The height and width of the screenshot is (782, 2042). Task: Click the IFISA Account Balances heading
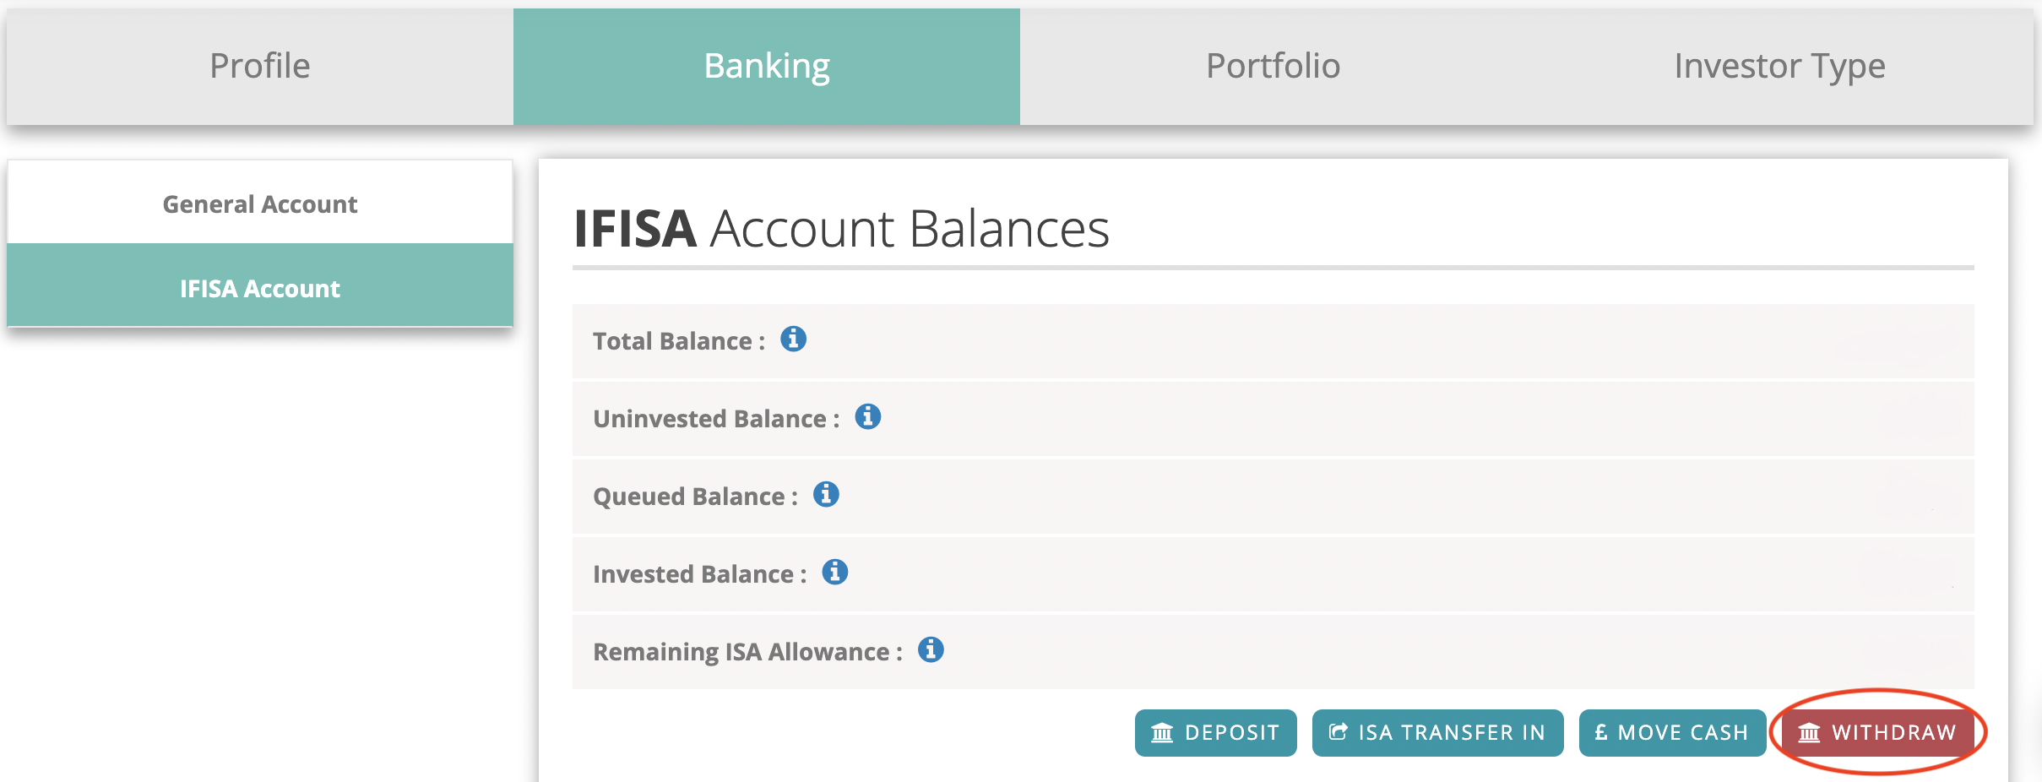tap(841, 228)
